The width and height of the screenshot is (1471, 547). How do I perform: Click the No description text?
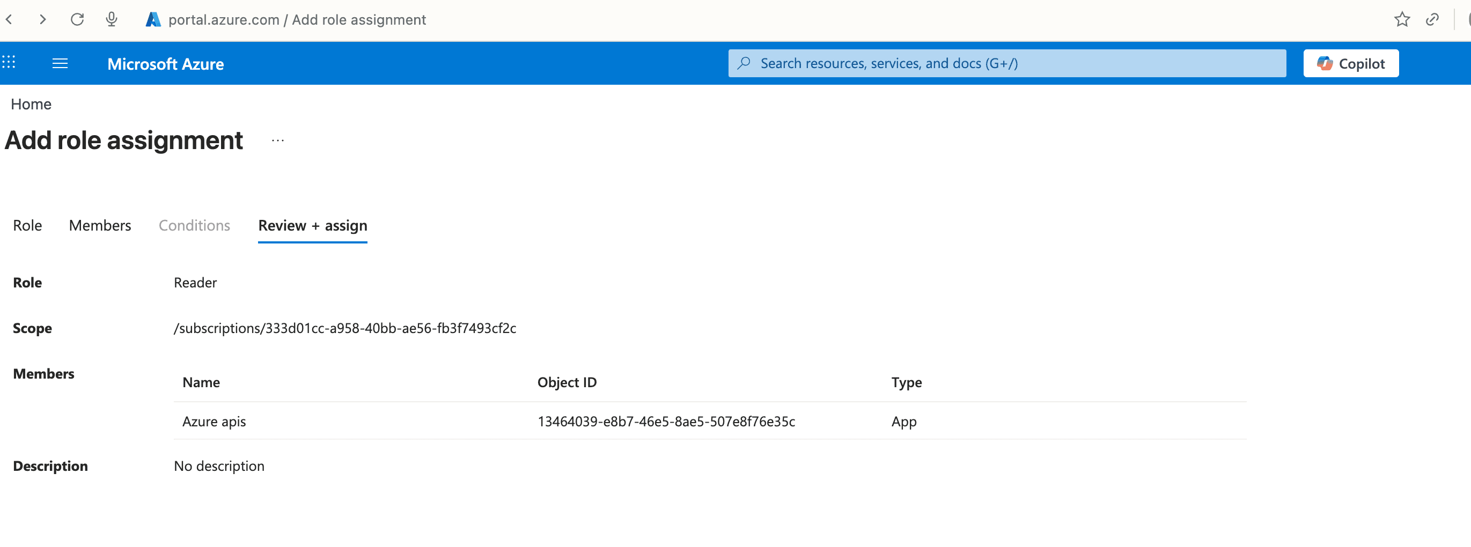[219, 466]
